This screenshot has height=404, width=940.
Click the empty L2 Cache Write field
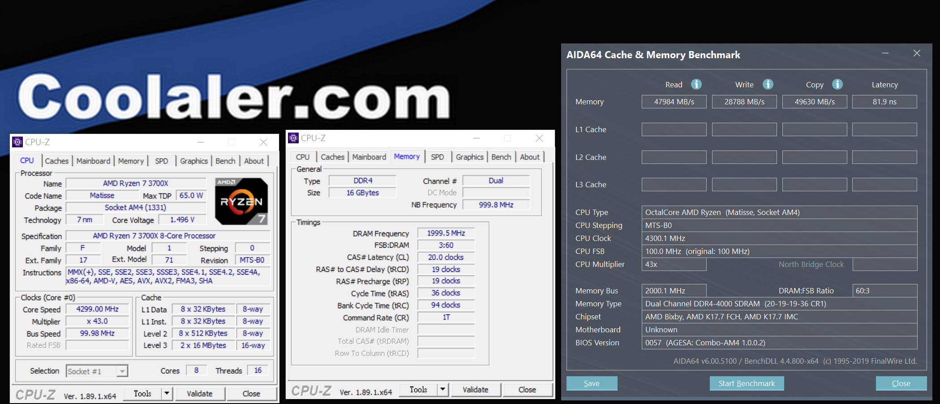click(744, 157)
